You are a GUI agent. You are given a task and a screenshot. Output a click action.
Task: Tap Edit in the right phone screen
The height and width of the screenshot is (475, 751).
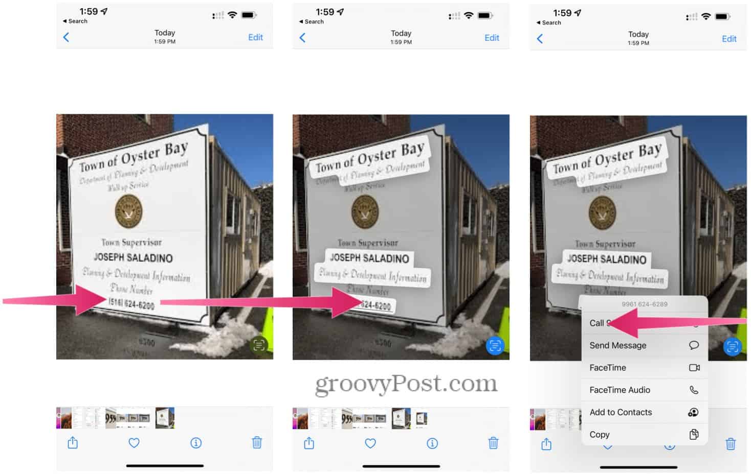coord(729,39)
